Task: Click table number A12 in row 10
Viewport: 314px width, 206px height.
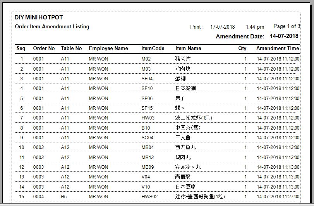Action: coord(65,147)
